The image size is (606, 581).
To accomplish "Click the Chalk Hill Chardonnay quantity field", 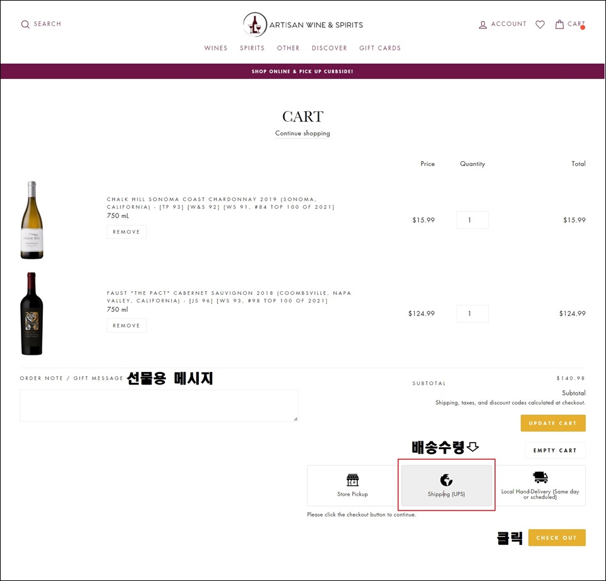I will pyautogui.click(x=472, y=220).
